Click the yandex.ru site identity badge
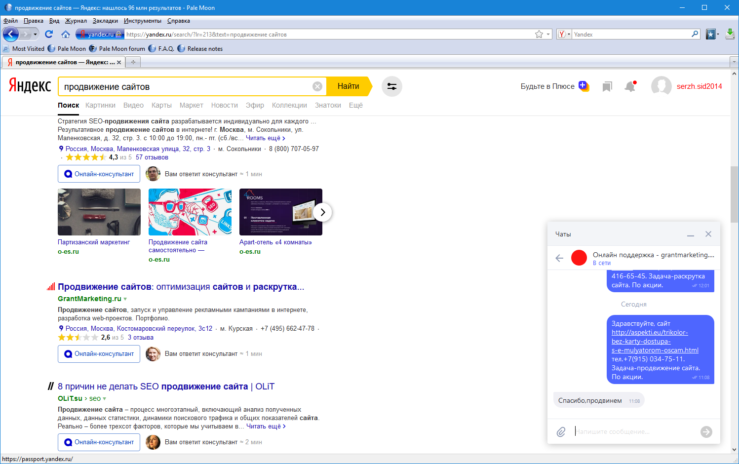This screenshot has height=464, width=739. pos(99,34)
